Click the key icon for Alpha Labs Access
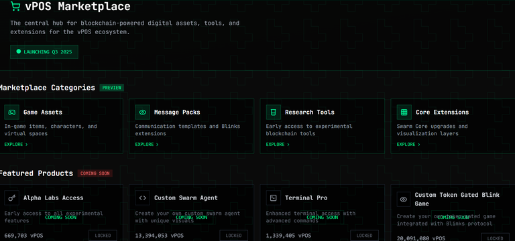The height and width of the screenshot is (241, 515). coord(12,197)
